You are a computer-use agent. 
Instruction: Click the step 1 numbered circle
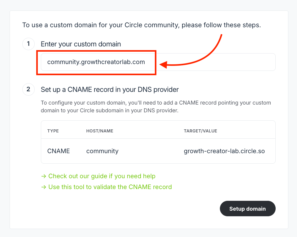28,44
